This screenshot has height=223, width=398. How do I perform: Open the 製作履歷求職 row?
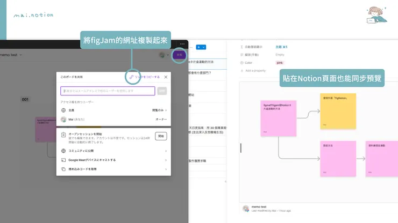point(208,161)
